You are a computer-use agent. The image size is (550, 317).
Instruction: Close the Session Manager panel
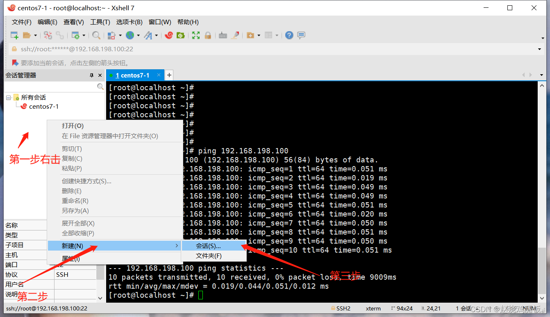[100, 75]
